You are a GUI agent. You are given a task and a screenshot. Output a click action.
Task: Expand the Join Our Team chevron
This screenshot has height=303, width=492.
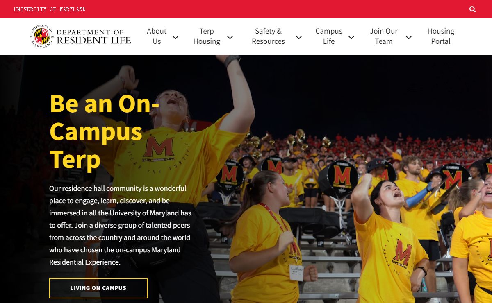pos(409,37)
